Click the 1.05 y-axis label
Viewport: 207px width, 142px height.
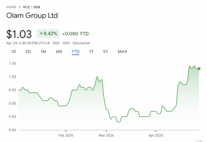[12, 63]
